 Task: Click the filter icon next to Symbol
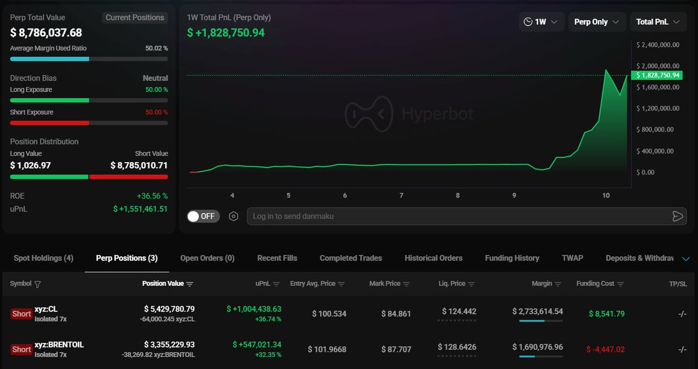click(38, 284)
